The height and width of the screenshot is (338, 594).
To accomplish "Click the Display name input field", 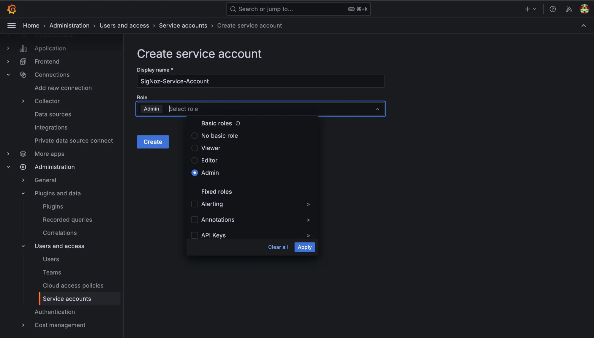I will click(260, 81).
